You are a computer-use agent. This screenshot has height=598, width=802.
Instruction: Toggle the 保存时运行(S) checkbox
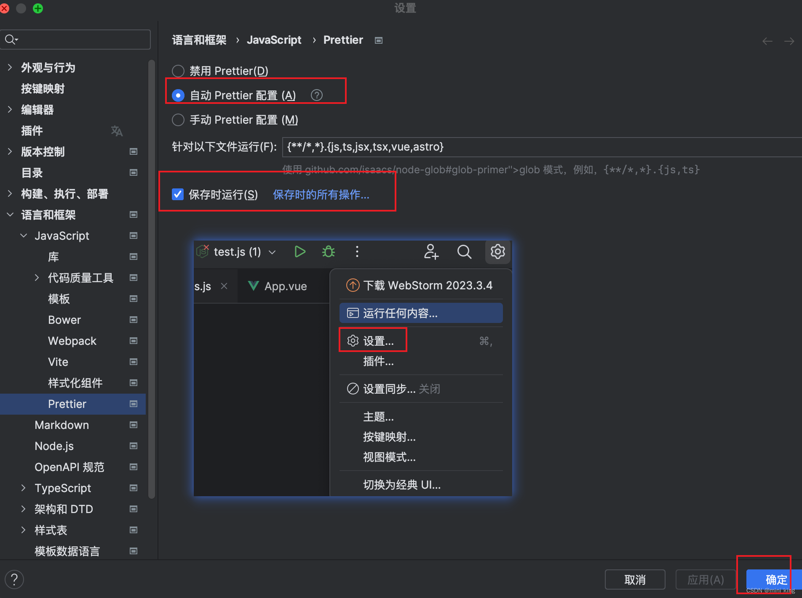pyautogui.click(x=178, y=194)
